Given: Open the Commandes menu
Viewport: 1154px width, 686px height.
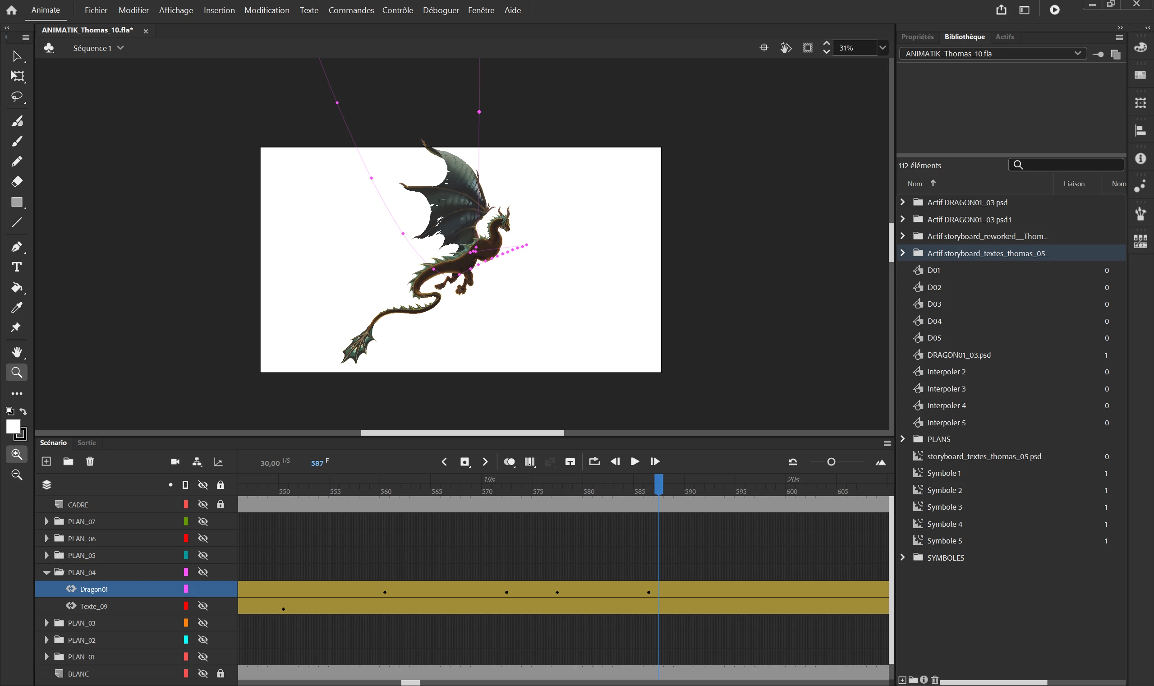Looking at the screenshot, I should coord(351,10).
